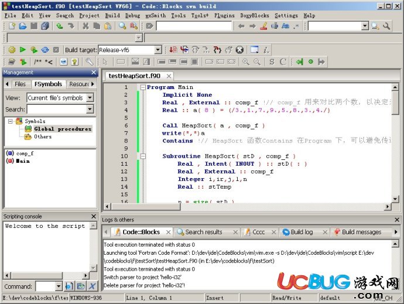404x304 pixels.
Task: Open the Plugins menu
Action: pos(224,16)
